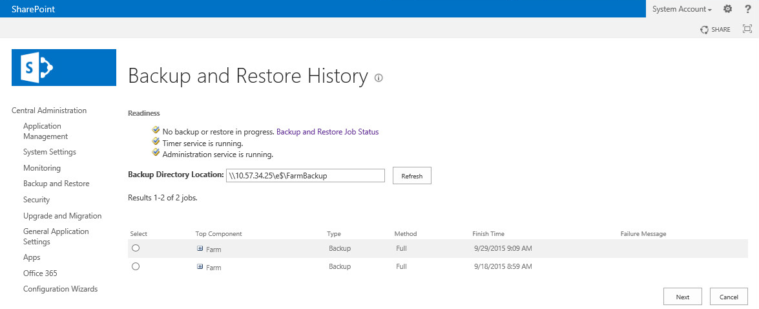Select the 9/18/2015 Farm backup radio button

click(x=136, y=266)
